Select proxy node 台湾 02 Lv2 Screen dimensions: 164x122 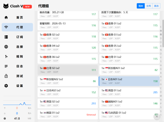(x=68, y=70)
